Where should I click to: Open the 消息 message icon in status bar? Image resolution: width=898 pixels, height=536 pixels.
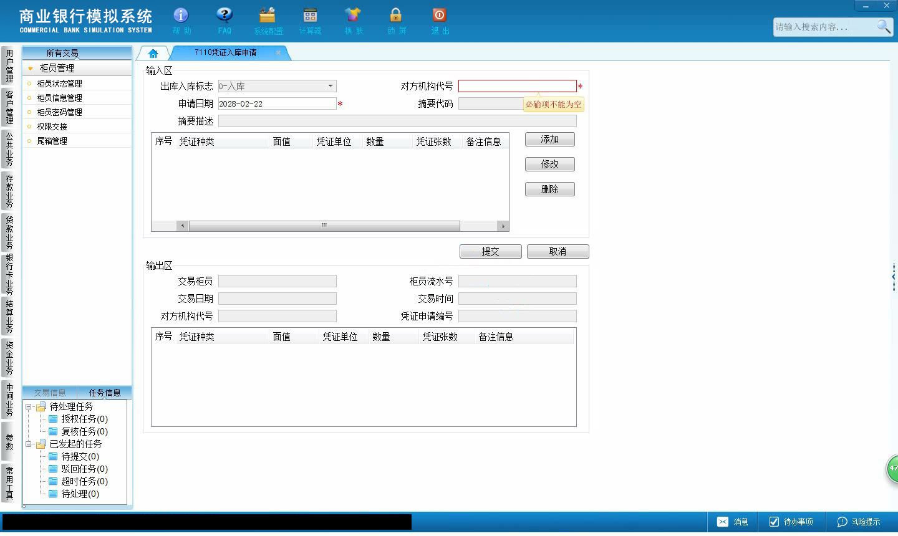click(732, 522)
